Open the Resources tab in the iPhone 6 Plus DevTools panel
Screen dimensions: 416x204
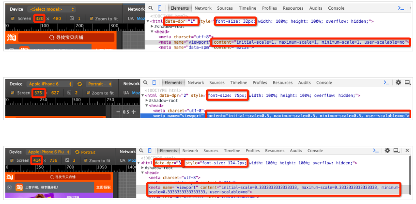[x=275, y=151]
